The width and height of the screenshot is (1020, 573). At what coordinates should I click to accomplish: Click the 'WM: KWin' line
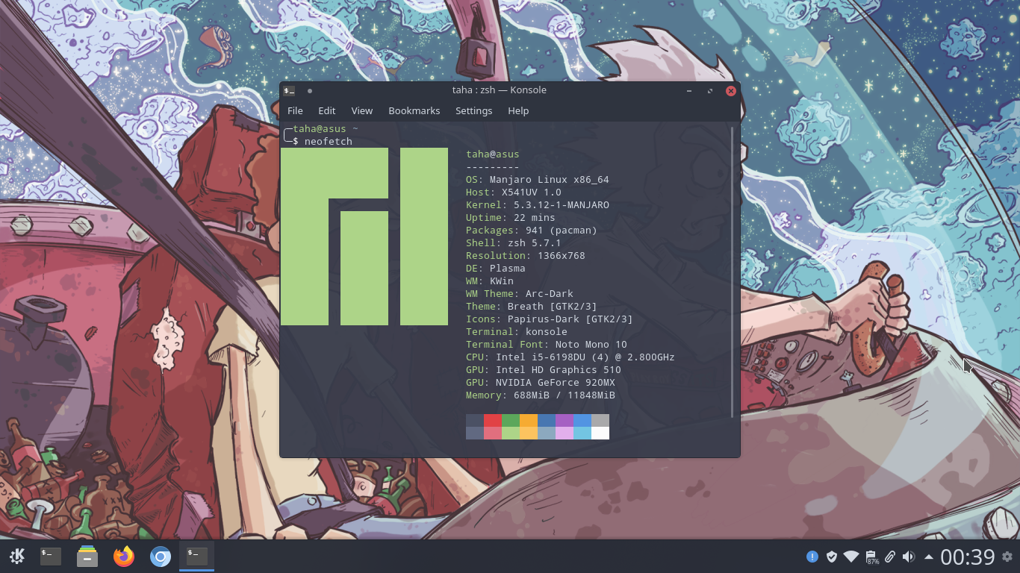[490, 281]
